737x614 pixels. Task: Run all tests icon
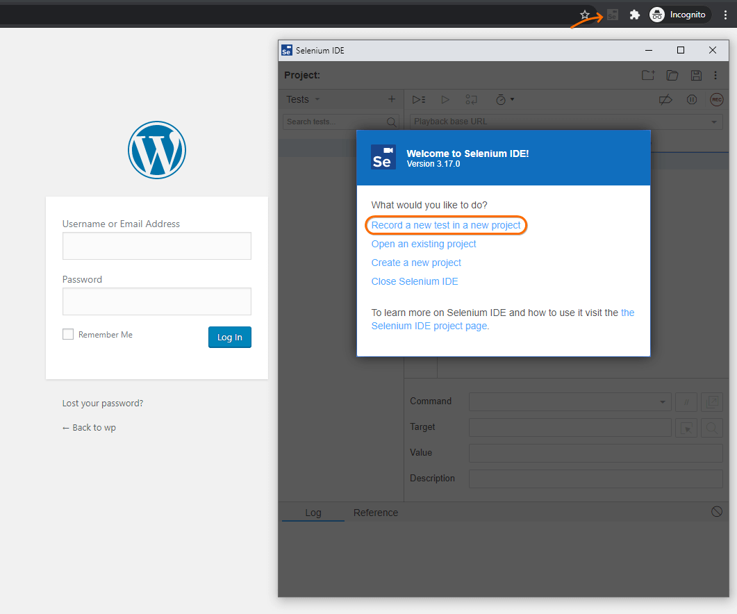click(419, 99)
